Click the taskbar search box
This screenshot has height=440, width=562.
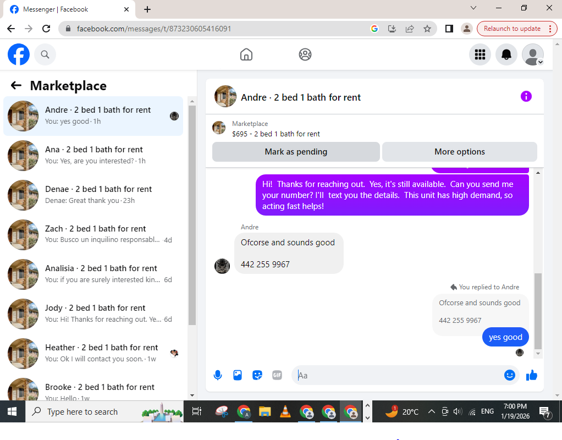[x=104, y=411]
